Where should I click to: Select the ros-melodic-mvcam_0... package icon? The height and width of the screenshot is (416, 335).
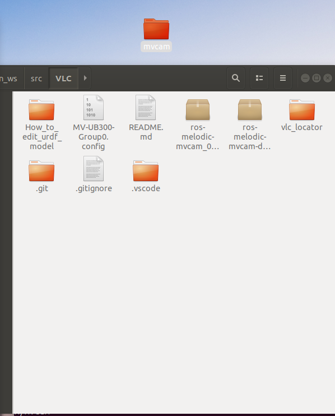[x=198, y=109]
